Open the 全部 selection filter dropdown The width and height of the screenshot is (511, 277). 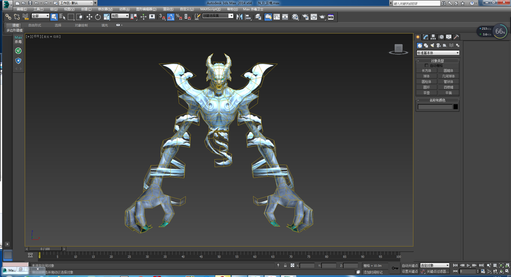pos(40,16)
